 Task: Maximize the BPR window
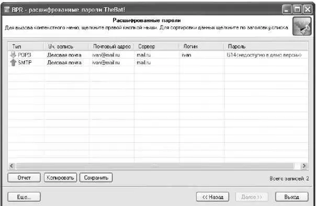point(297,9)
